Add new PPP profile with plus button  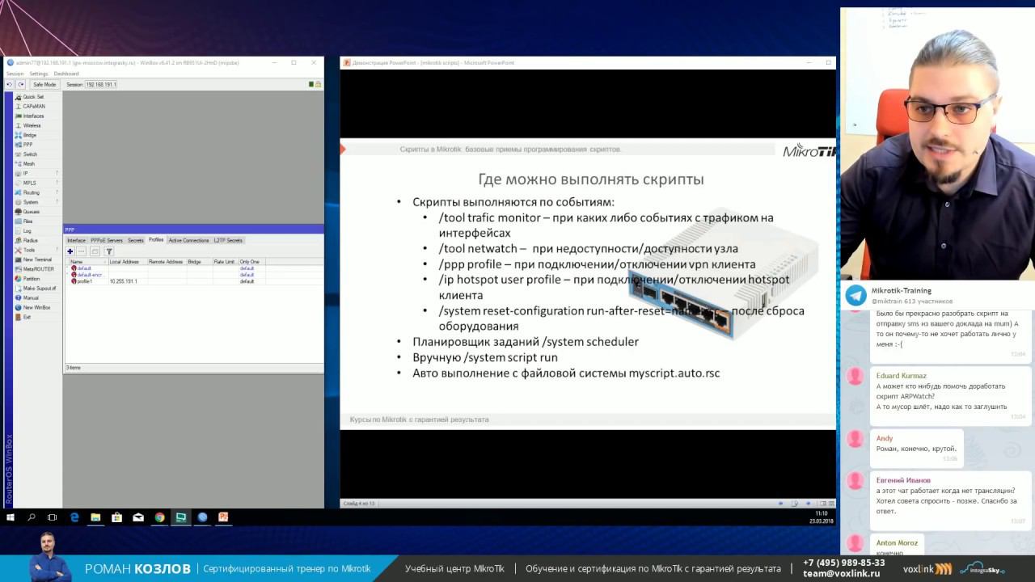click(70, 251)
